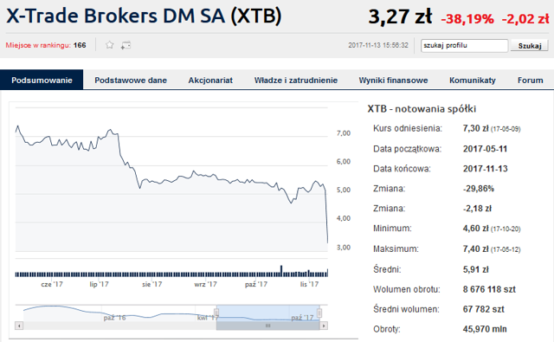
Task: Click the chart scrollbar right arrow
Action: 324,326
